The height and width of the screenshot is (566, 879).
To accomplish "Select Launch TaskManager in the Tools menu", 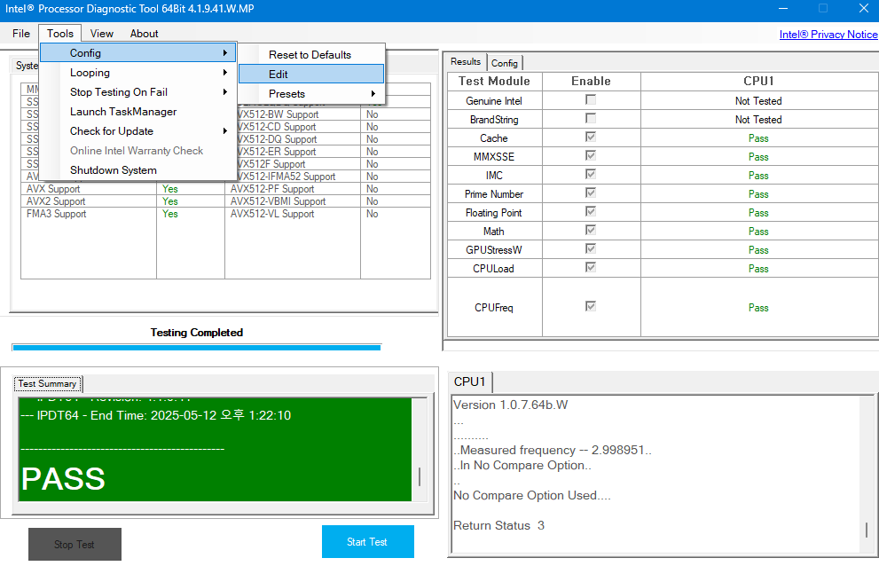I will point(138,112).
